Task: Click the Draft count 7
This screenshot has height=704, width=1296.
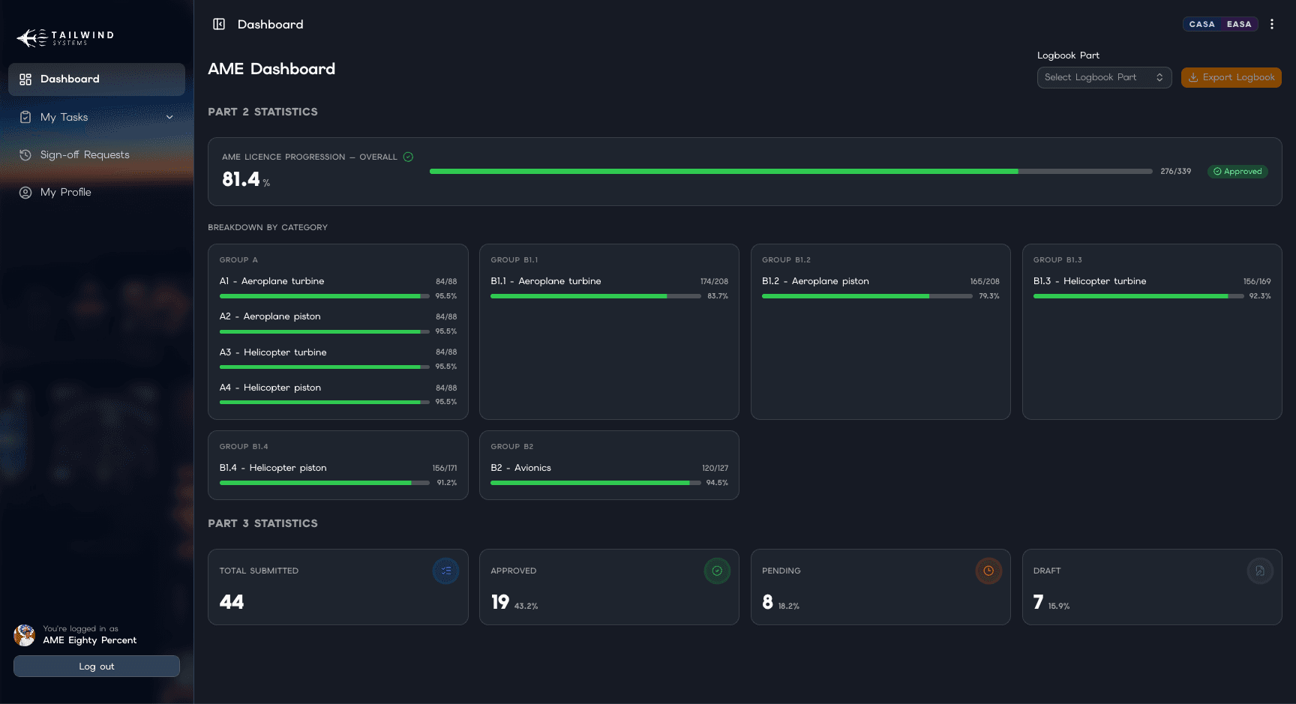Action: pos(1038,602)
